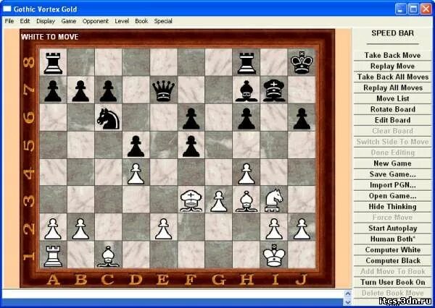The height and width of the screenshot is (308, 435).
Task: Click the Edit Board button
Action: point(392,120)
